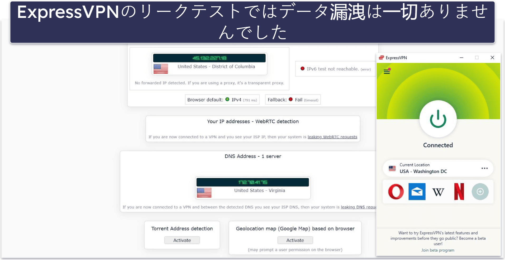The image size is (505, 260).
Task: Open the ExpressVPN hamburger menu
Action: (387, 71)
